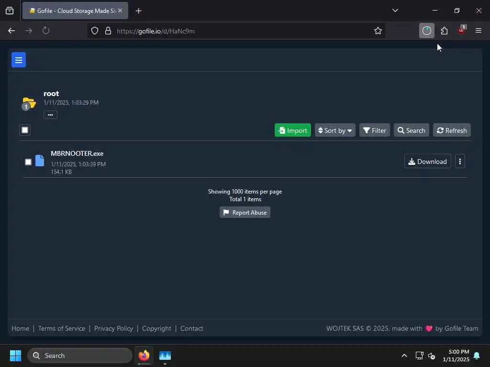Open Terms of Service link
Screen dimensions: 490x367
(62, 329)
